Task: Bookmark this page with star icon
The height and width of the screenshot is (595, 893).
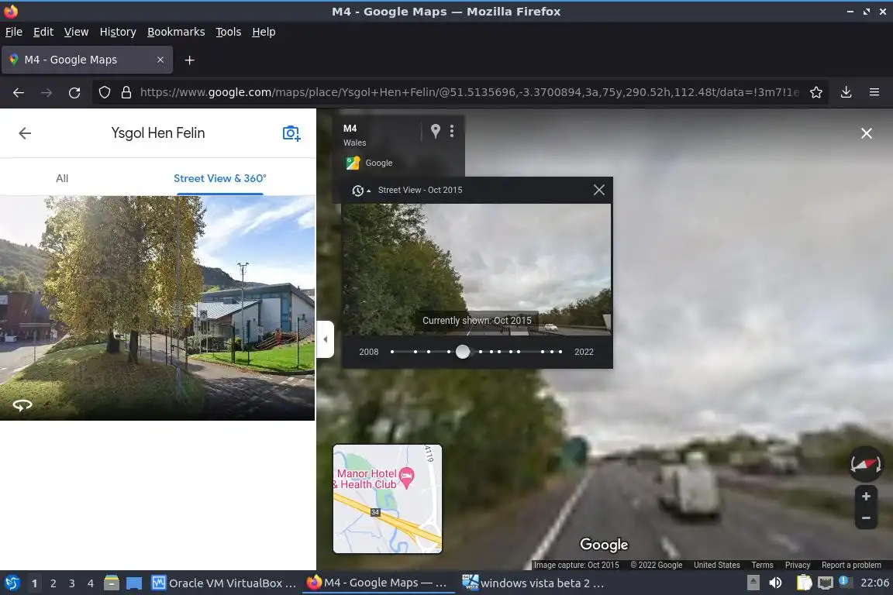Action: click(x=816, y=92)
